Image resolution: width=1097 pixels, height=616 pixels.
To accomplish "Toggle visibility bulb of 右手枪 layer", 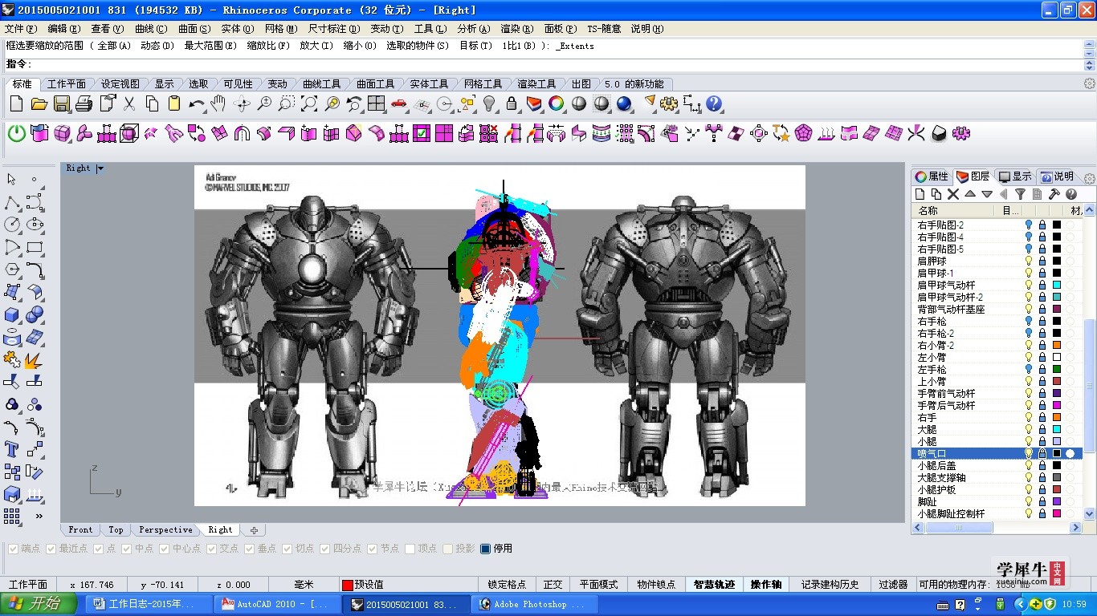I will tap(1029, 321).
